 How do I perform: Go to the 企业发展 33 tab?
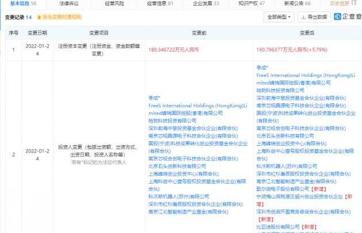[206, 3]
